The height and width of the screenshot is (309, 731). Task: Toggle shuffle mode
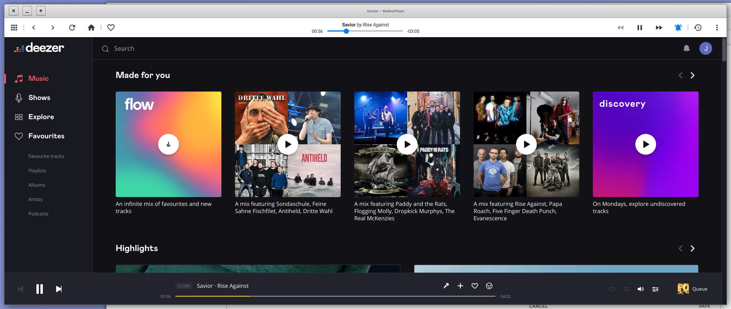pyautogui.click(x=627, y=289)
